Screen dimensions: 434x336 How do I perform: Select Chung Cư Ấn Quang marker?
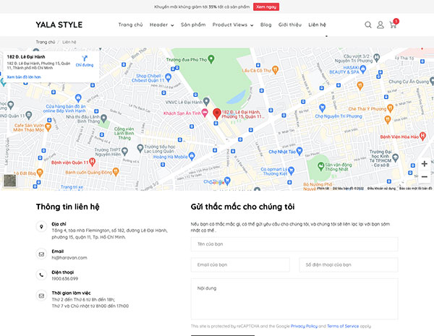(x=431, y=81)
